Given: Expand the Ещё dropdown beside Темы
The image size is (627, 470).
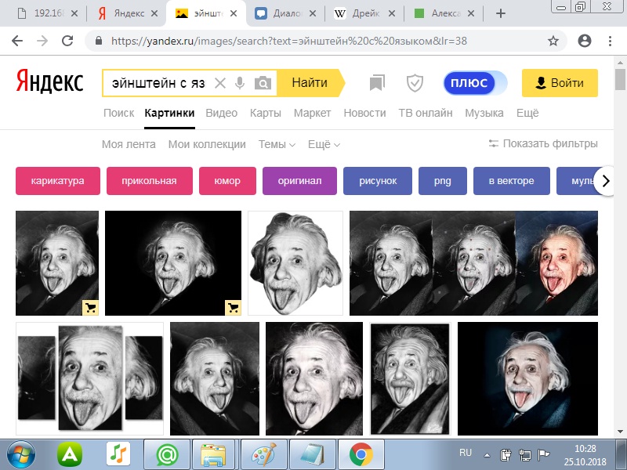Looking at the screenshot, I should [324, 144].
